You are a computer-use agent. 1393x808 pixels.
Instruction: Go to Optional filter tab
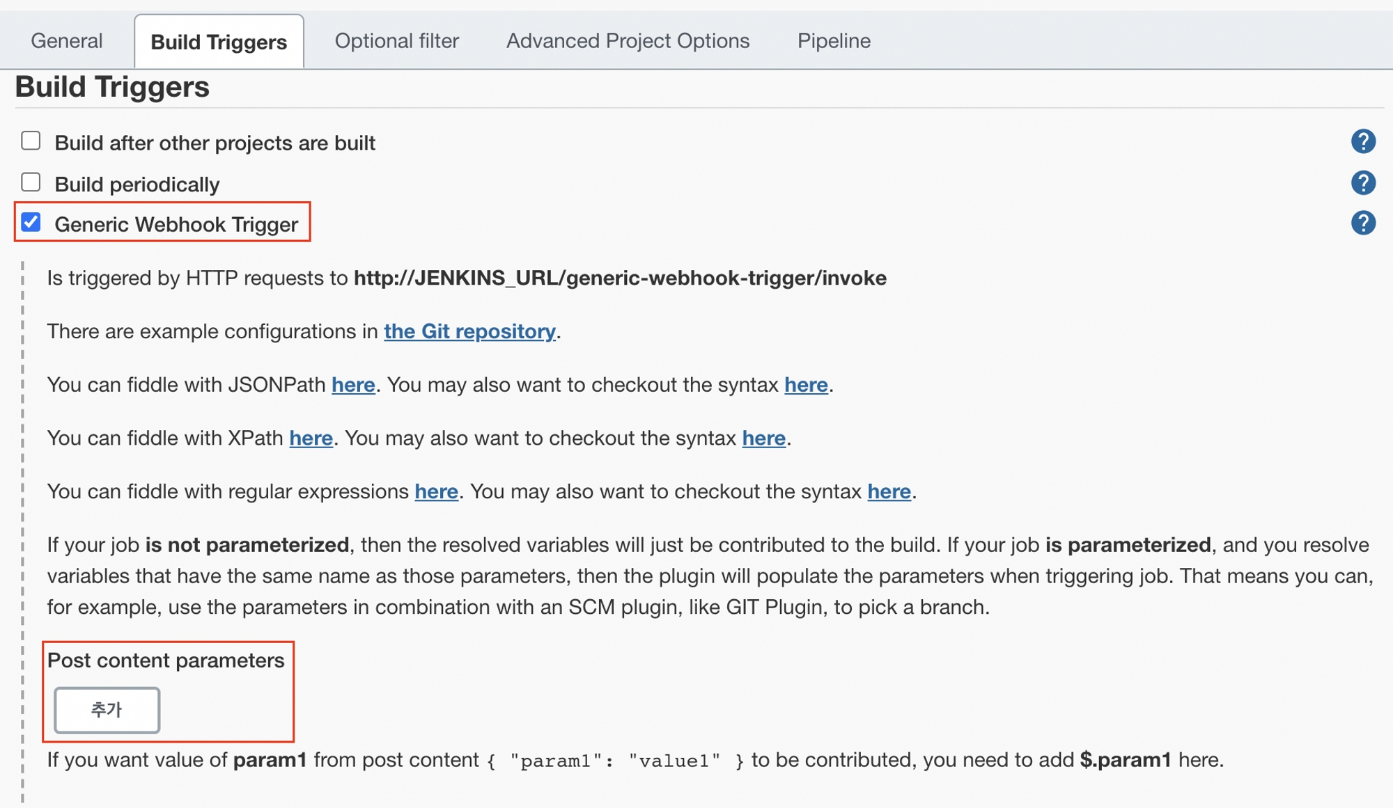coord(396,41)
